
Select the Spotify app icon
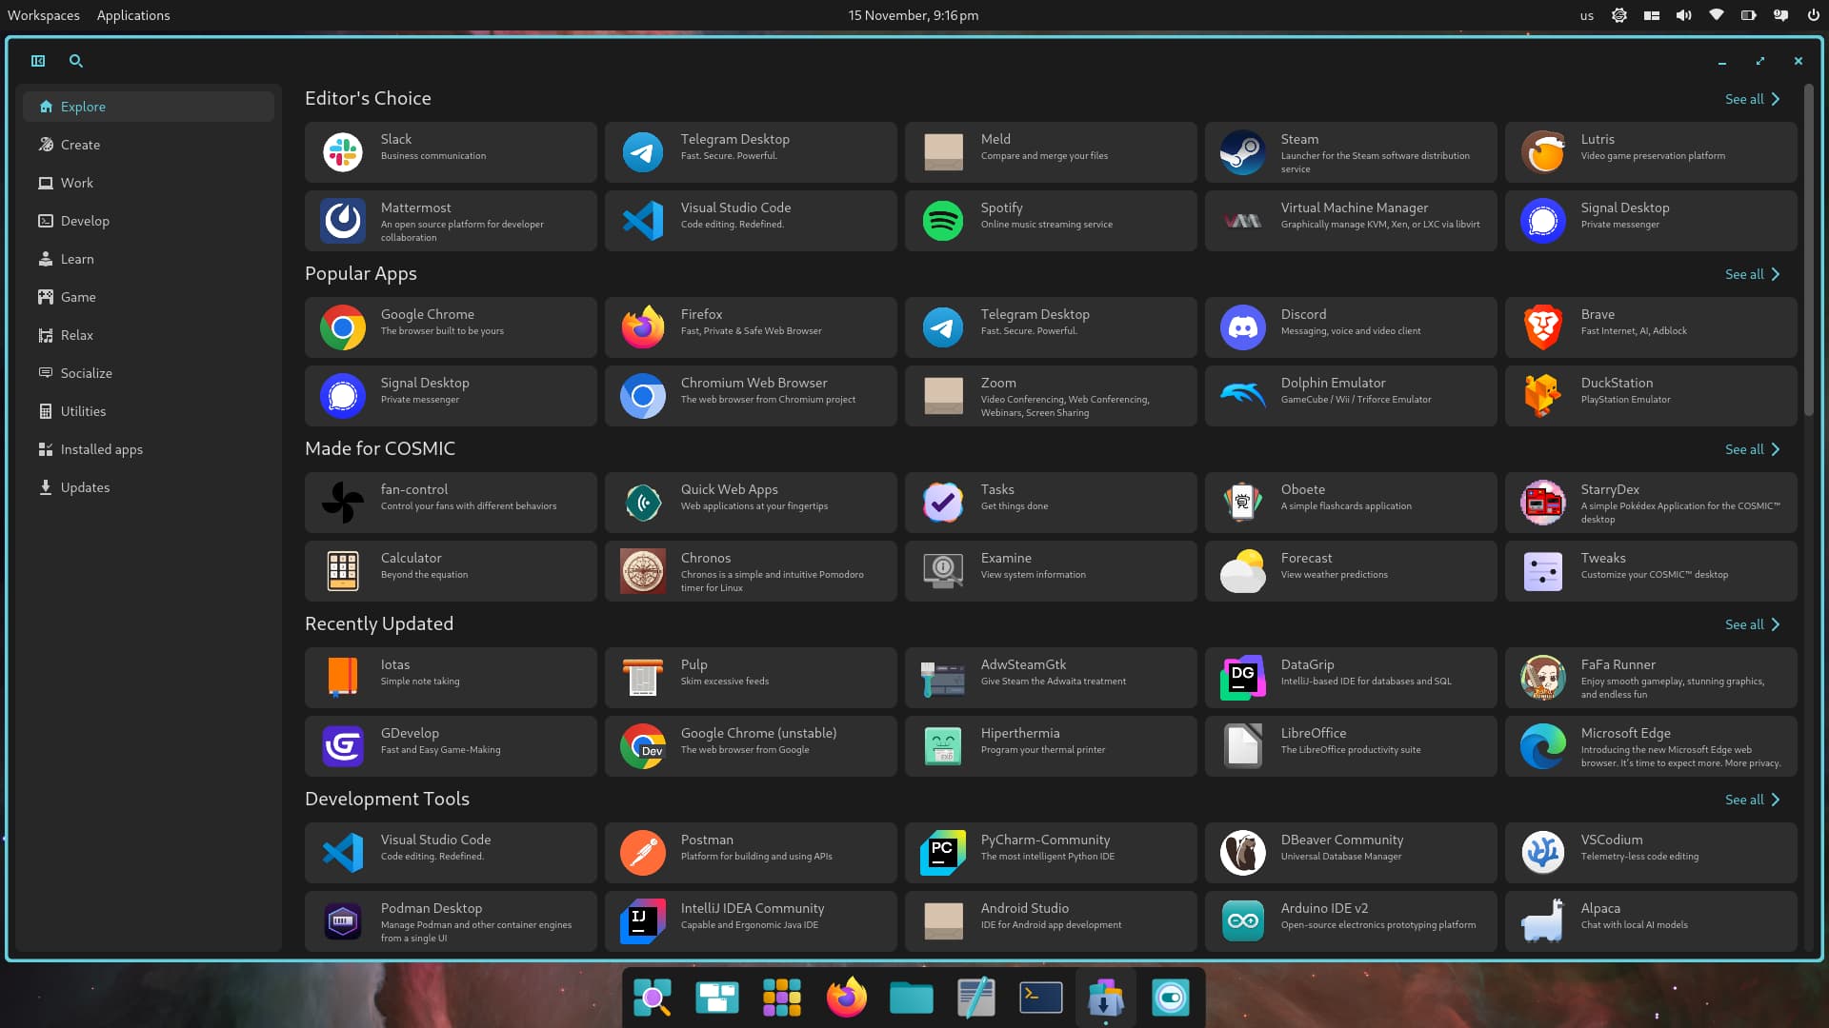click(943, 221)
